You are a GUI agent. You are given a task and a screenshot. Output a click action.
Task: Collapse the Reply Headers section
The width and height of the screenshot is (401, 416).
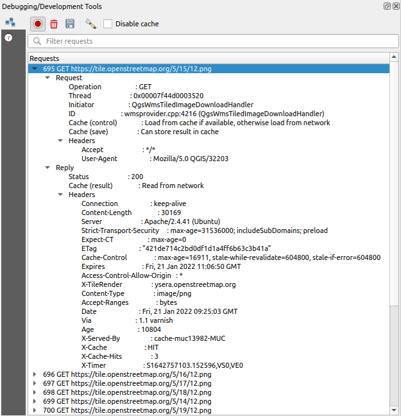tap(60, 195)
